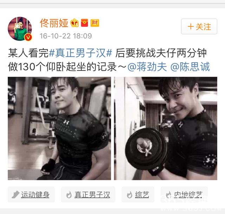This screenshot has width=225, height=214.
Task: Click the orange verified V badge
Action: [x=28, y=37]
